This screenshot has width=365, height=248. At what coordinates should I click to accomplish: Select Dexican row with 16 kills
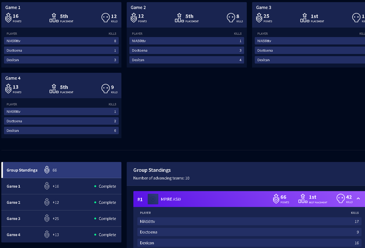tap(249, 243)
